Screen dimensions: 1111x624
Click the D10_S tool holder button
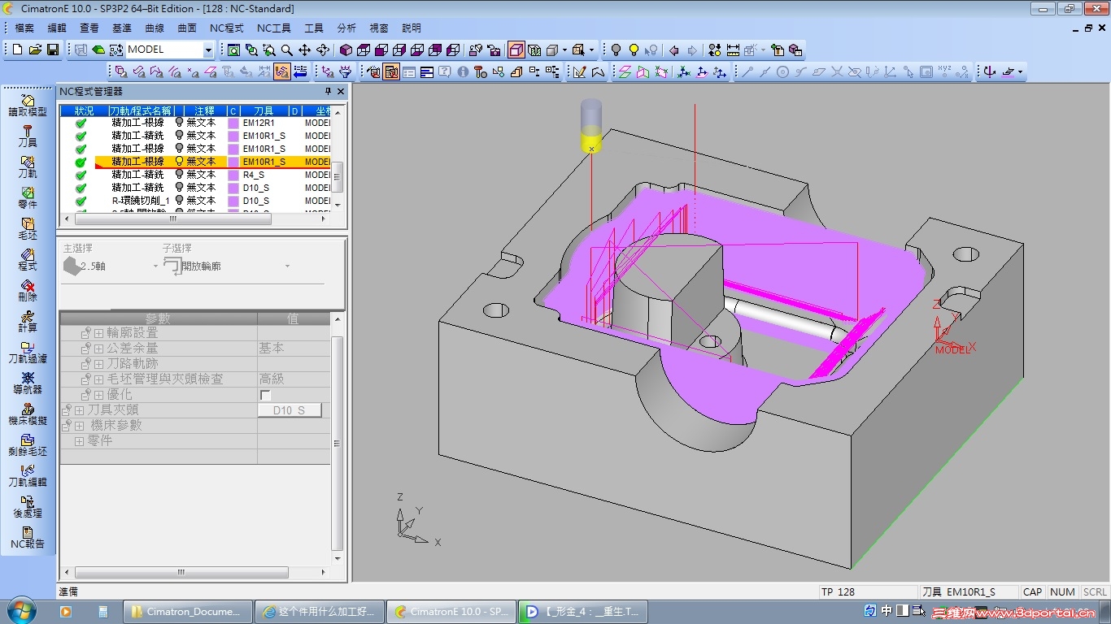[x=290, y=410]
